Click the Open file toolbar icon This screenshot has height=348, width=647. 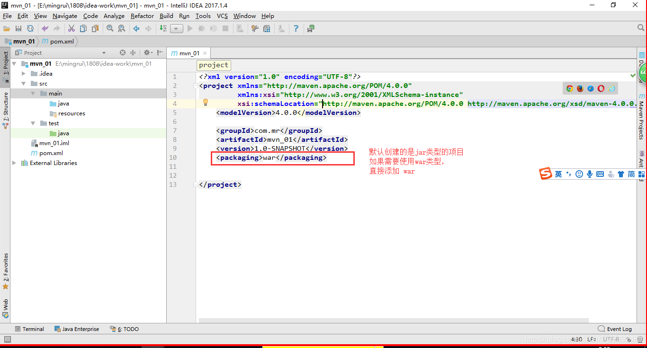(7, 29)
